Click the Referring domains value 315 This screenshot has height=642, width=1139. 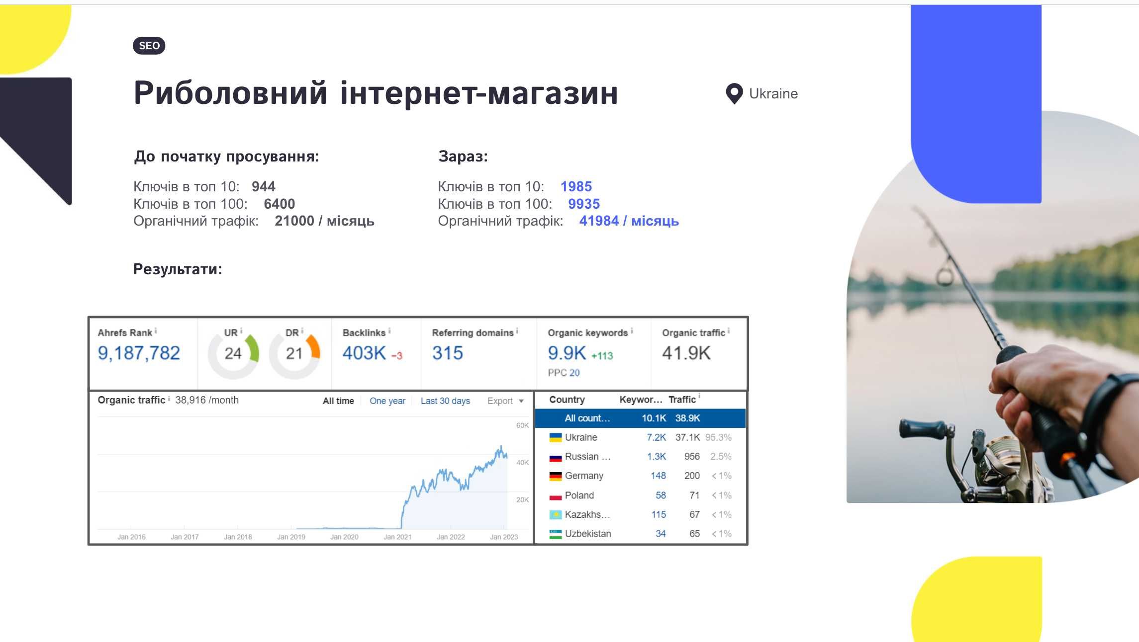[x=448, y=353]
